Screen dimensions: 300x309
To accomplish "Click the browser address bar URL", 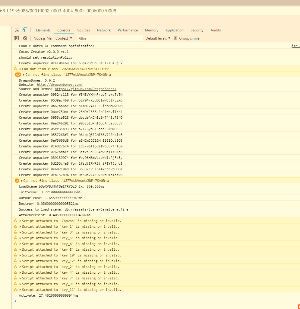I will (58, 11).
